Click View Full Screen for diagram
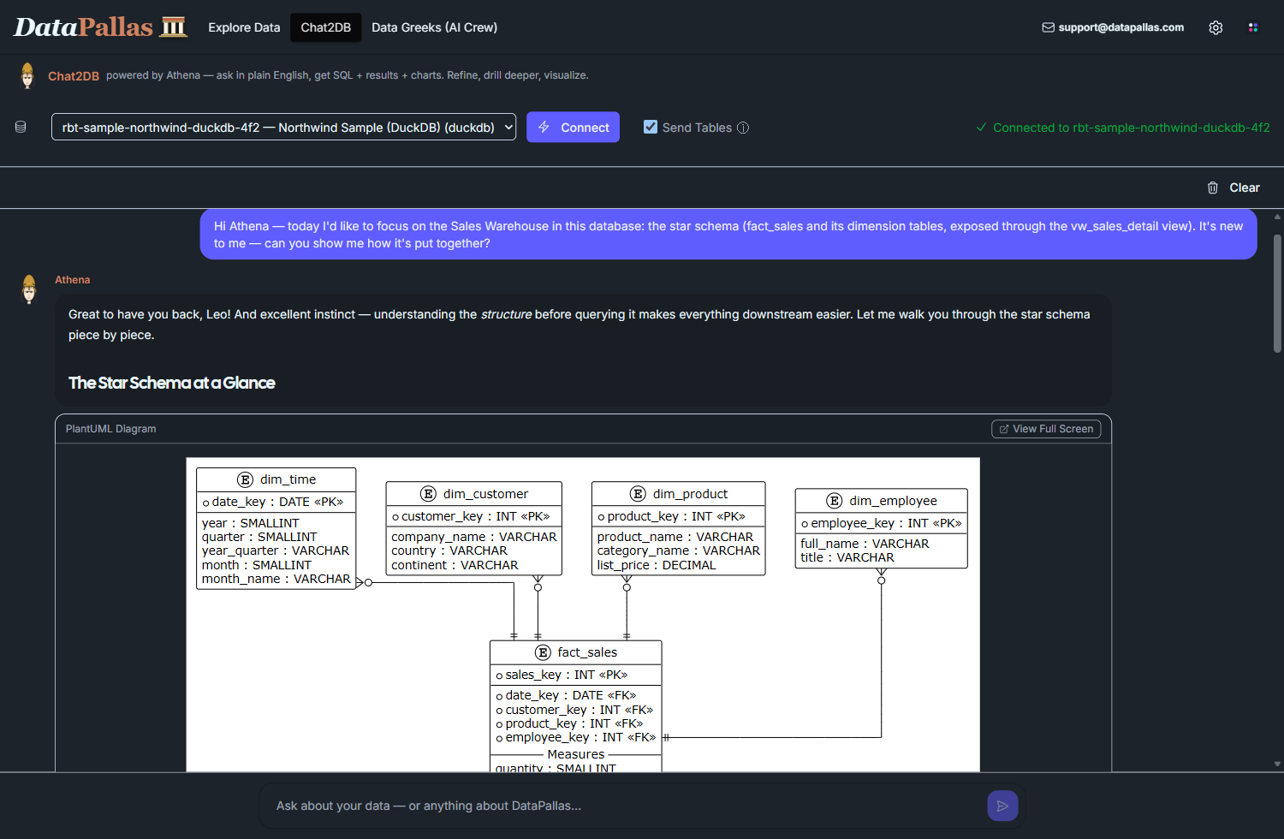Screen dimensions: 1284x839 click(1046, 429)
